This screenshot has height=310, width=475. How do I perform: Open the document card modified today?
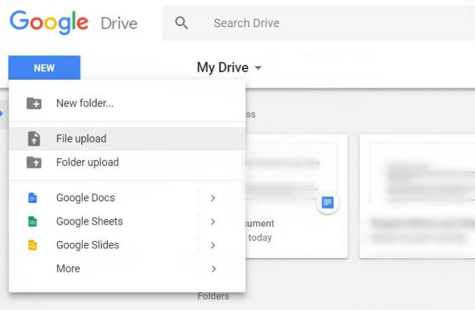pos(297,196)
